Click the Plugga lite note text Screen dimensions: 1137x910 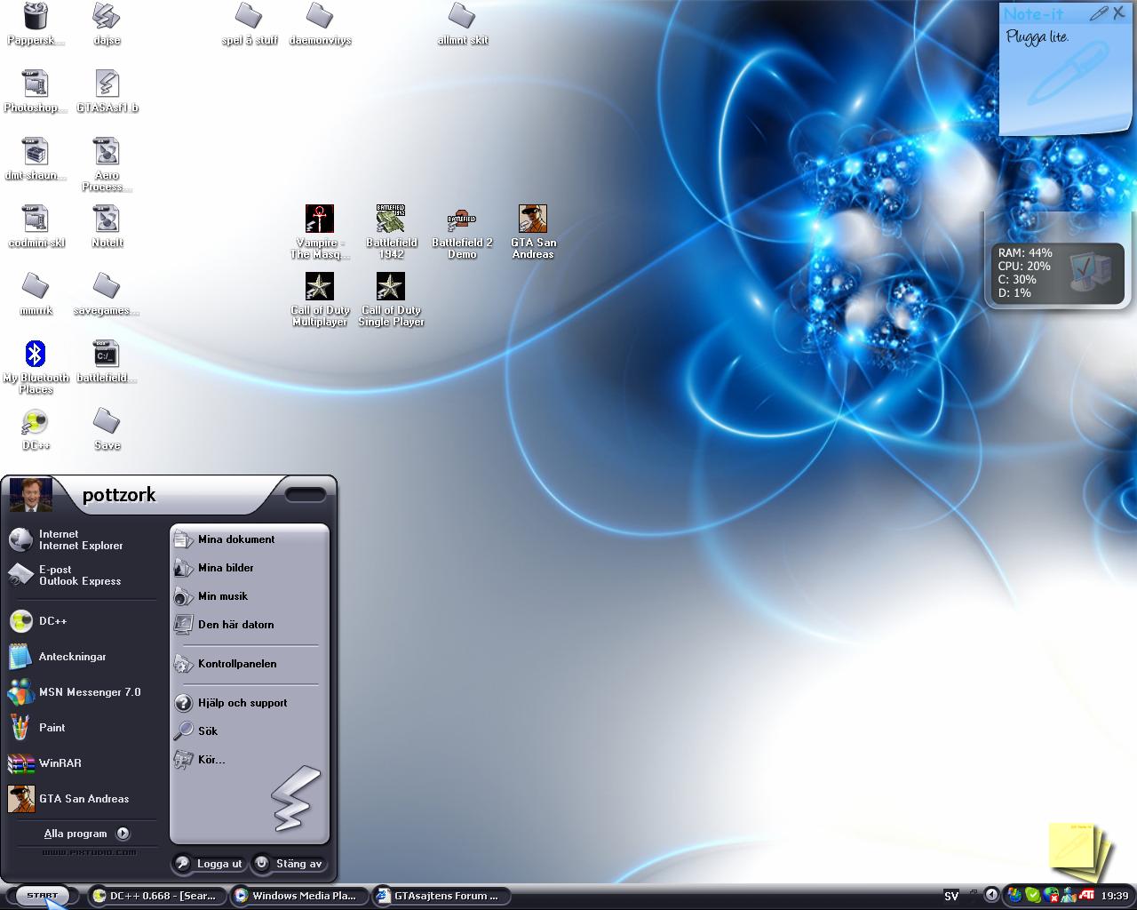click(x=1038, y=37)
